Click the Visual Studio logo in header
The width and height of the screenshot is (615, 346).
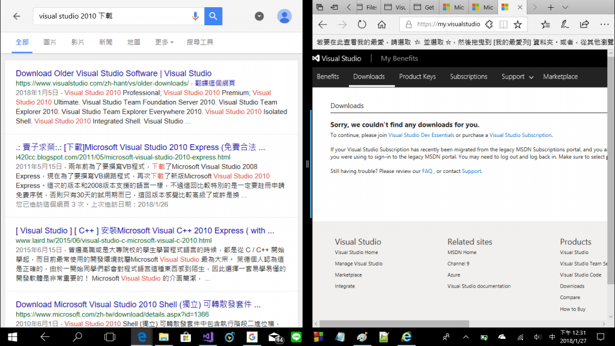tap(337, 58)
